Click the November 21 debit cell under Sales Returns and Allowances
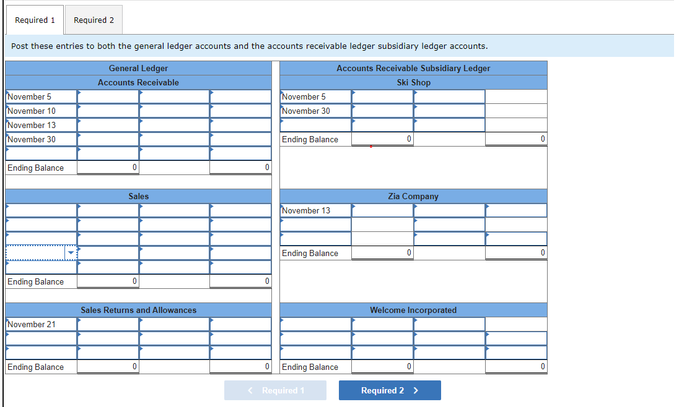679x407 pixels. click(x=107, y=324)
